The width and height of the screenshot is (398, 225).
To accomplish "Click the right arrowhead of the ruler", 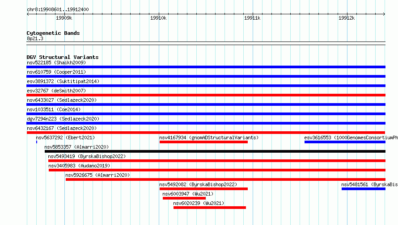I will click(384, 14).
